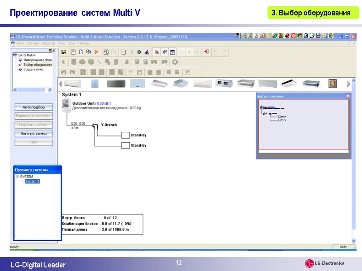
Task: Open the Файл menu
Action: (20, 43)
